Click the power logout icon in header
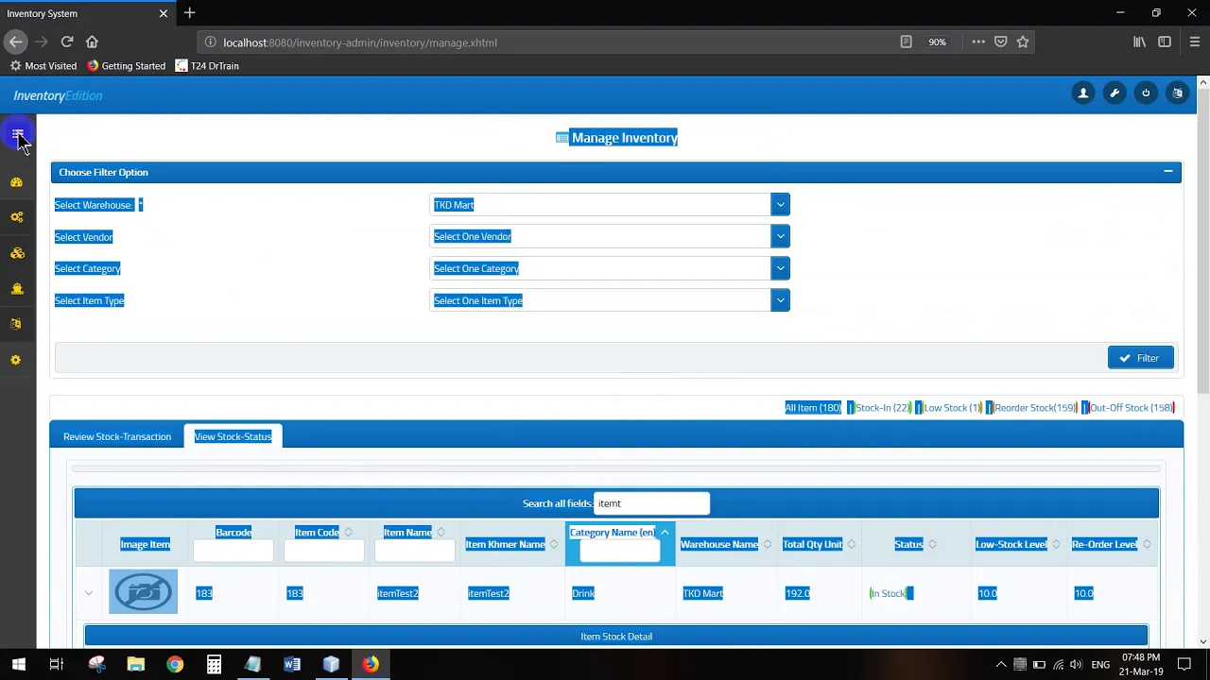This screenshot has width=1210, height=680. pyautogui.click(x=1146, y=93)
